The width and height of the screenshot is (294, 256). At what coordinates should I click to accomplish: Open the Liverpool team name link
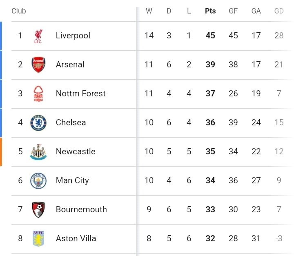[73, 36]
